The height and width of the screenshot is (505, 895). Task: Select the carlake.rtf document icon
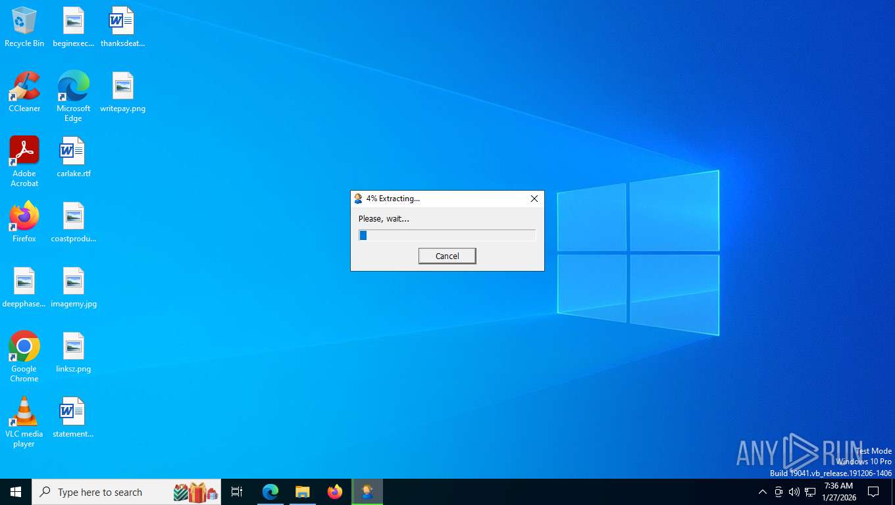click(x=74, y=157)
